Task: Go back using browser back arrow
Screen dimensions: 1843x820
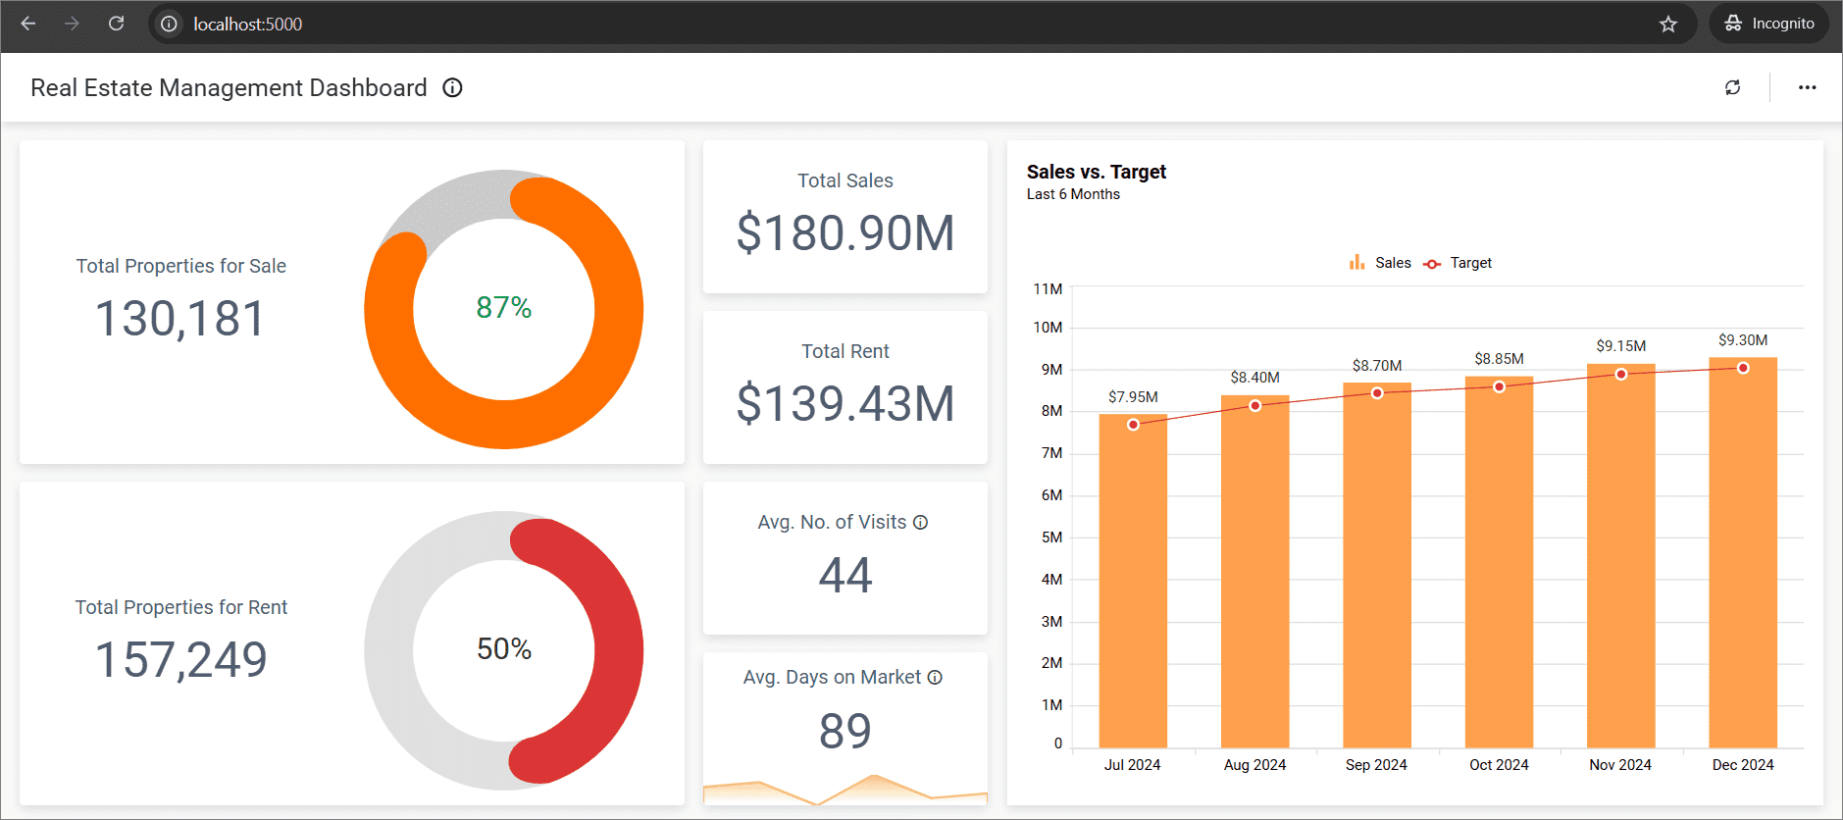Action: click(x=28, y=24)
